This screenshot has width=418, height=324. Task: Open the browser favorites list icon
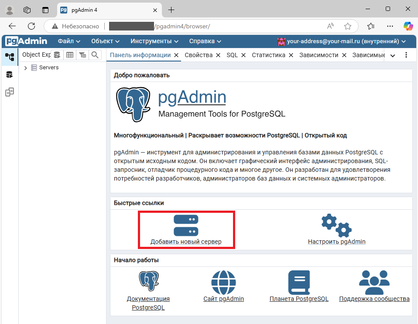[371, 26]
